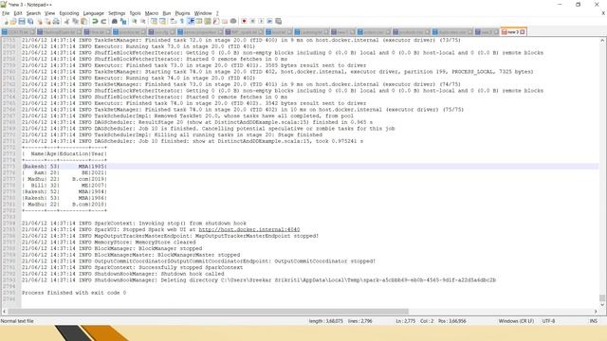The width and height of the screenshot is (607, 341).
Task: Toggle file Monitoring (tail -f) eye icon
Action: (x=233, y=21)
